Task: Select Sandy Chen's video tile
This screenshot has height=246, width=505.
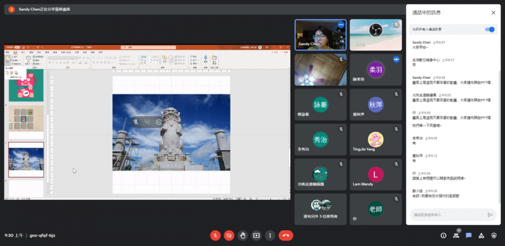Action: (x=321, y=35)
